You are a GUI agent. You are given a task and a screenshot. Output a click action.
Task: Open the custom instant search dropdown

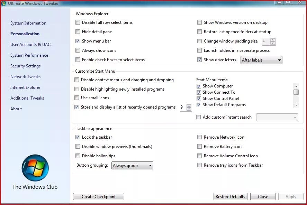(277, 118)
